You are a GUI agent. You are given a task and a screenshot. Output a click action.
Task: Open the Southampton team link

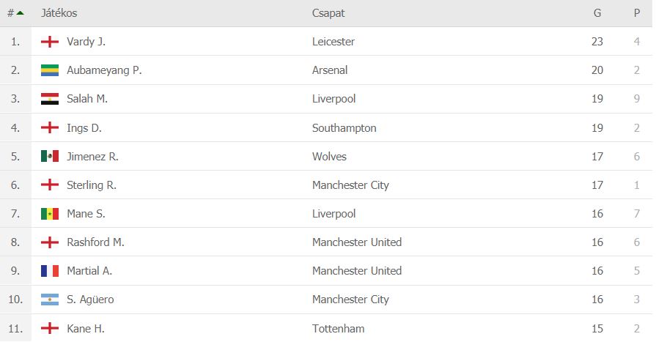344,128
